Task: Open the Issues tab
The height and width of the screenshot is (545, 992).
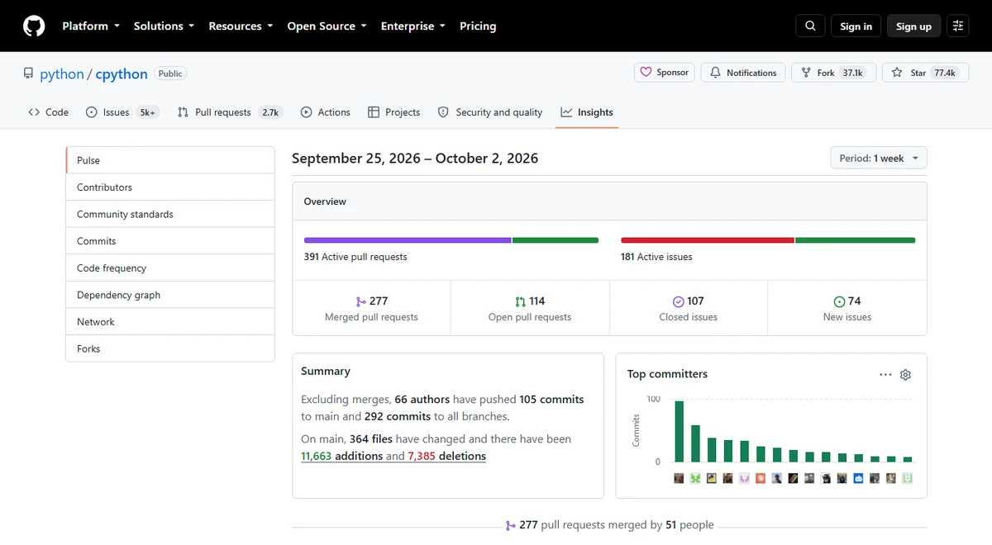Action: [122, 112]
